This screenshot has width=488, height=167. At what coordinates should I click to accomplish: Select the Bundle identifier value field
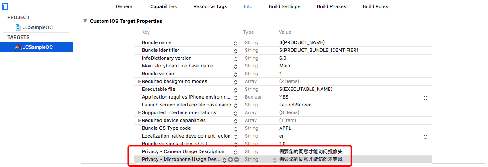pyautogui.click(x=319, y=50)
